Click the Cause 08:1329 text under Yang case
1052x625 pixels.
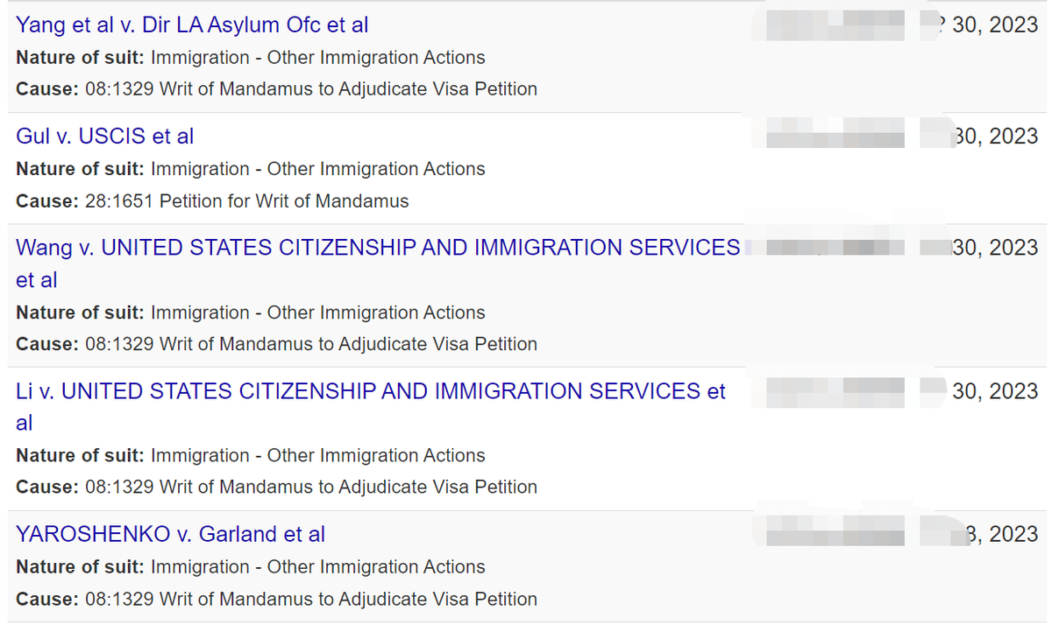(x=277, y=89)
